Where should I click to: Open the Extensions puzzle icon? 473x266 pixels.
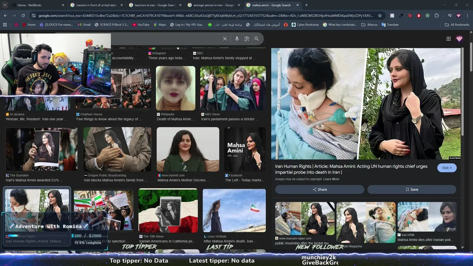pos(436,16)
